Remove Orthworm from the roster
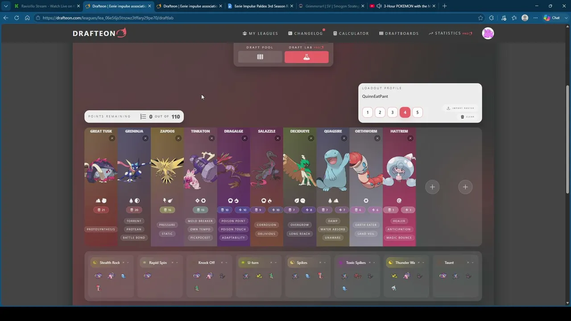This screenshot has width=571, height=321. [x=377, y=138]
